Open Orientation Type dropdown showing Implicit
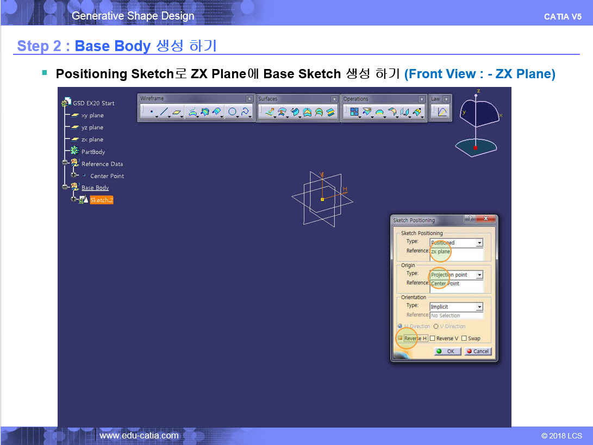This screenshot has height=445, width=593. click(x=479, y=307)
